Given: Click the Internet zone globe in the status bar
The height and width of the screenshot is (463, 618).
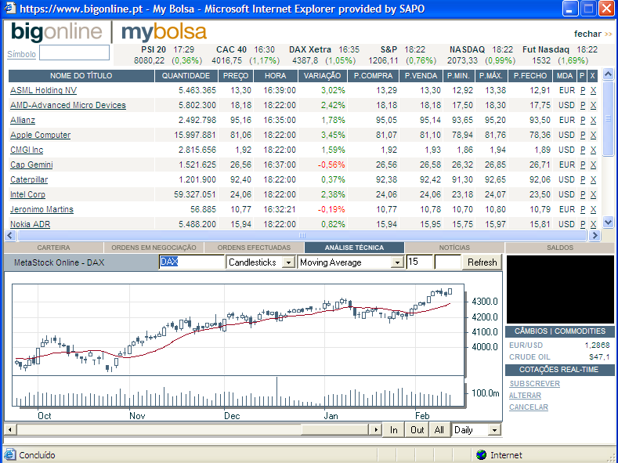Looking at the screenshot, I should (x=481, y=455).
